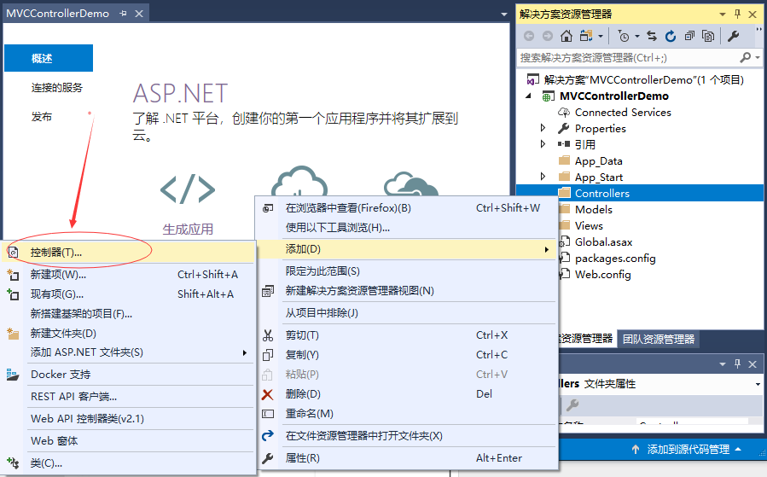Click 添加到源代码管理 in status bar
The image size is (767, 477).
tap(688, 449)
